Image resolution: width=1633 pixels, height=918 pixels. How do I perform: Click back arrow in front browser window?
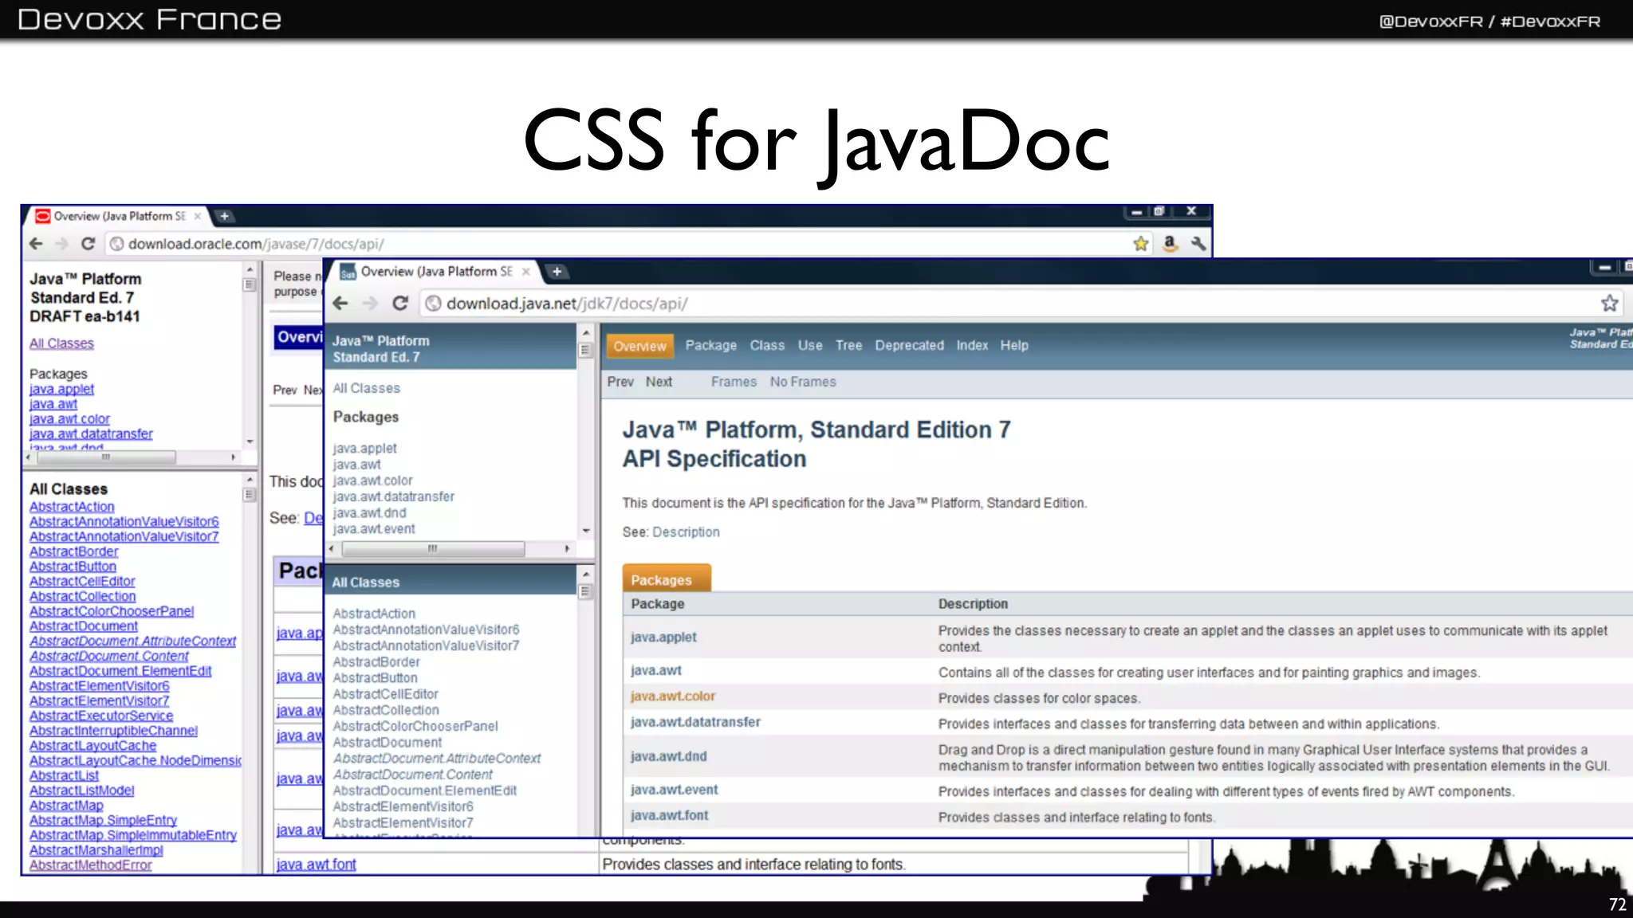pyautogui.click(x=340, y=304)
